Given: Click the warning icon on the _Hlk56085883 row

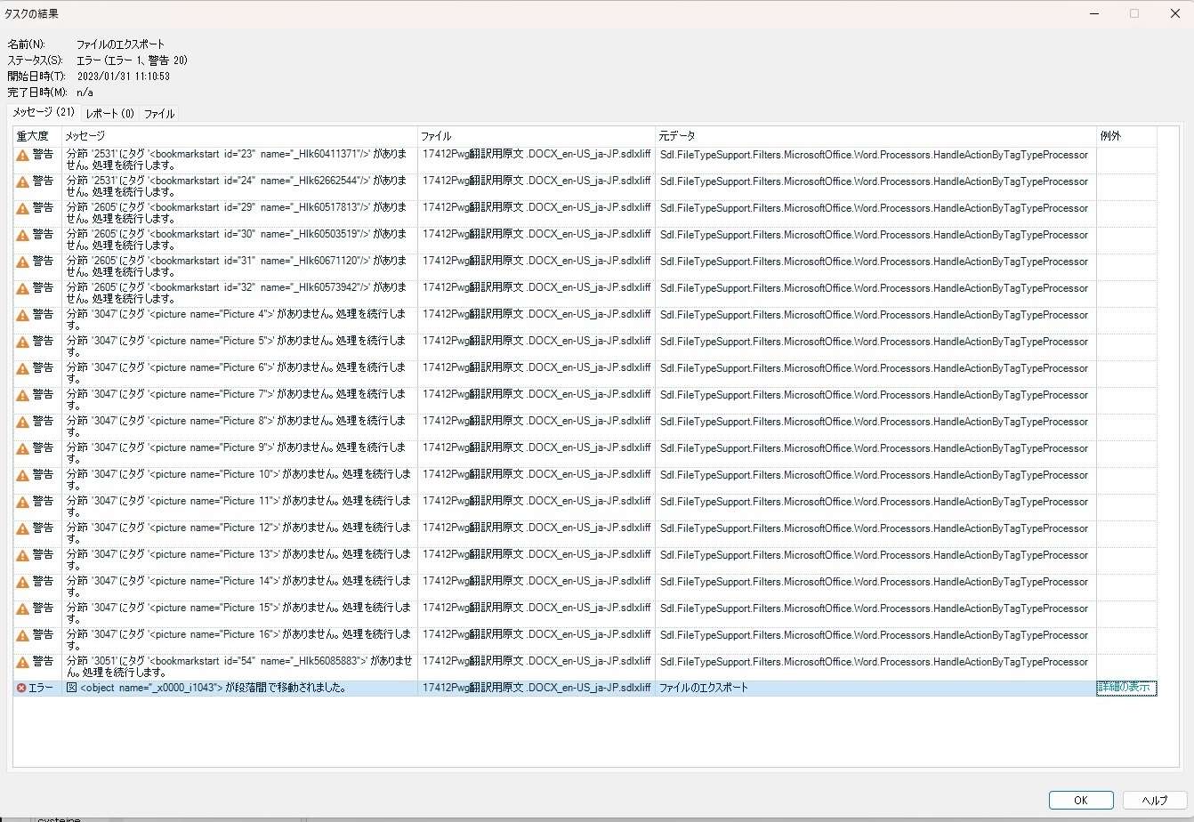Looking at the screenshot, I should click(x=20, y=661).
